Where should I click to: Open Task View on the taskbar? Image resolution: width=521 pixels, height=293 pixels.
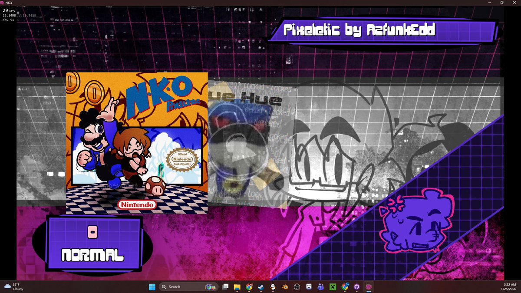pos(225,287)
